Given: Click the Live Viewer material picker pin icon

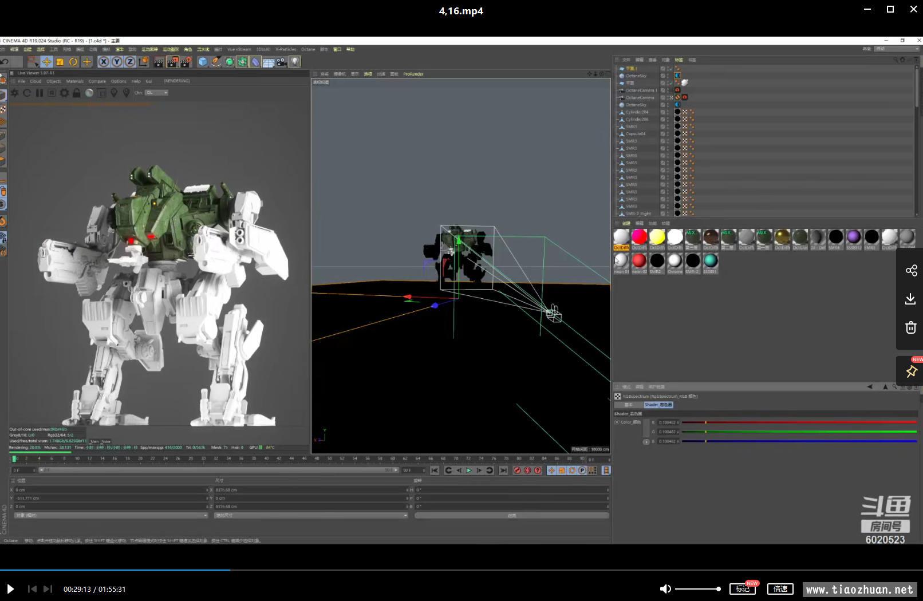Looking at the screenshot, I should [x=114, y=93].
